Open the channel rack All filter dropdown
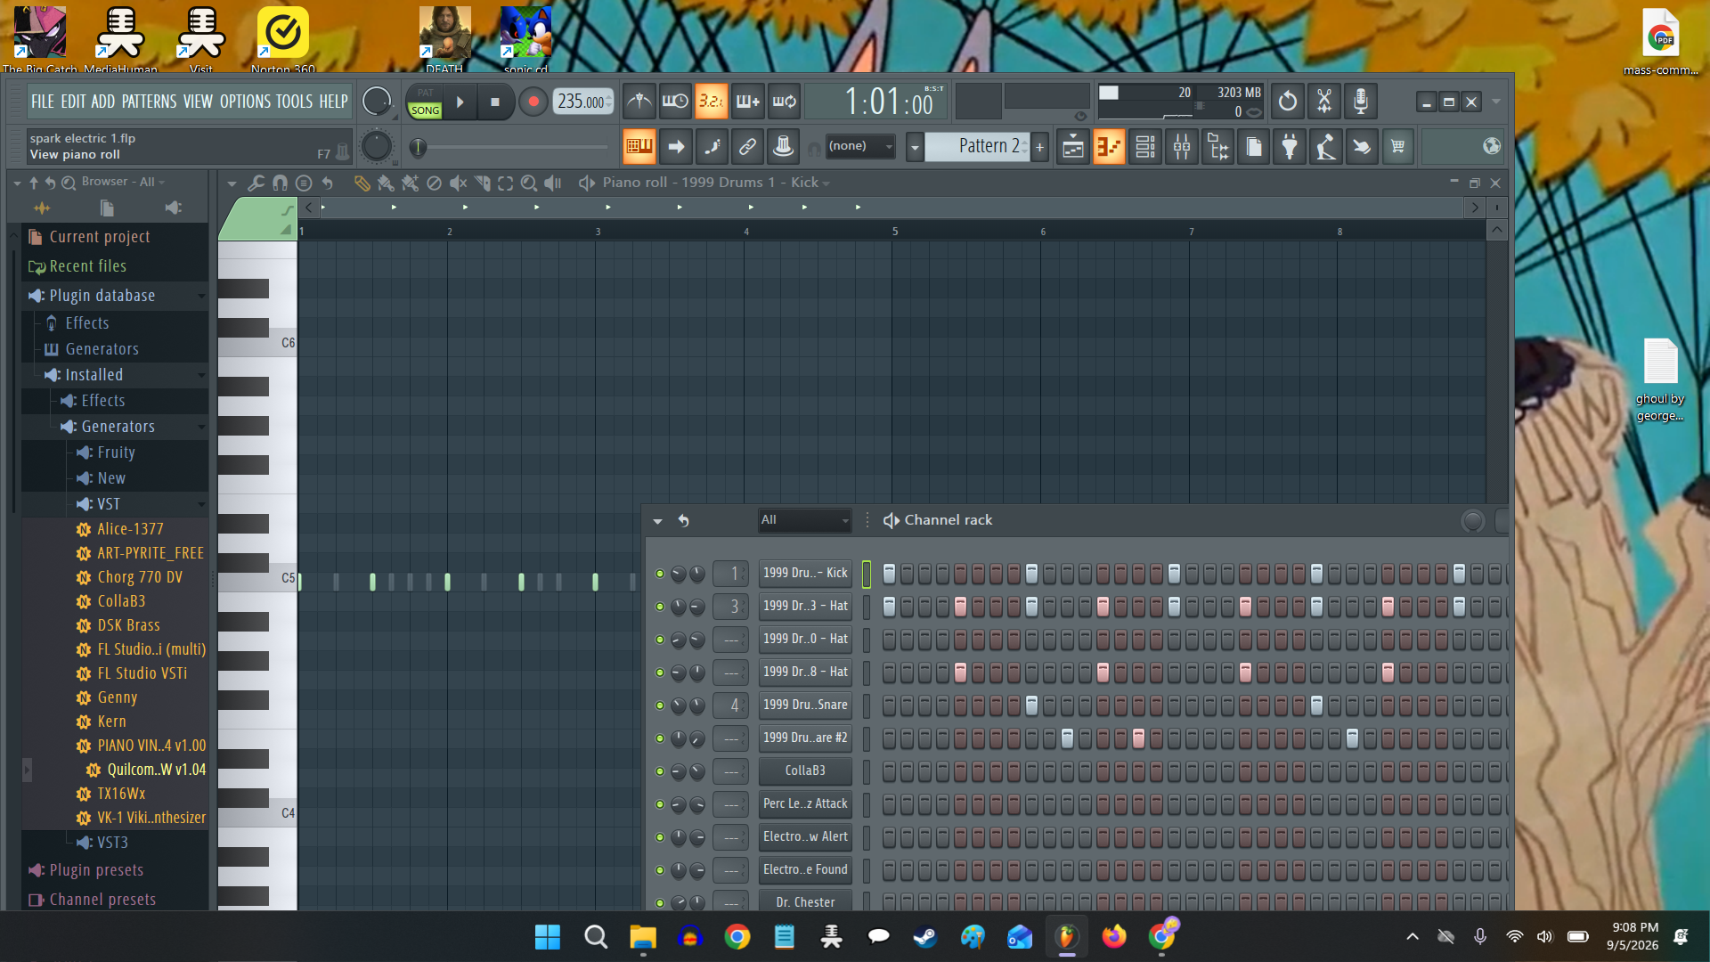1710x962 pixels. (x=805, y=520)
